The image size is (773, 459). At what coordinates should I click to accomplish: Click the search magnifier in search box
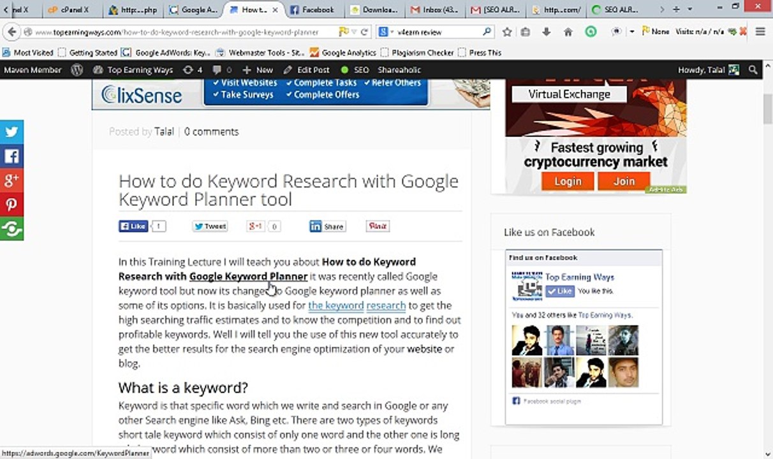pos(487,31)
